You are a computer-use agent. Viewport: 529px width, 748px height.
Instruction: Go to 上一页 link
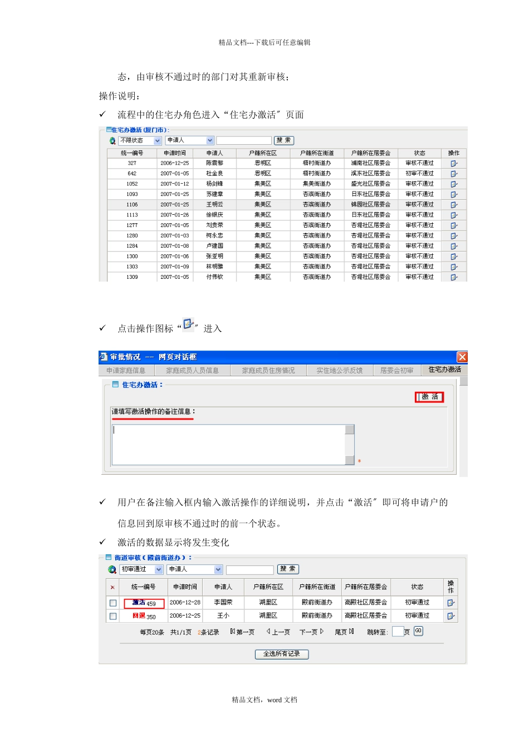(x=278, y=632)
